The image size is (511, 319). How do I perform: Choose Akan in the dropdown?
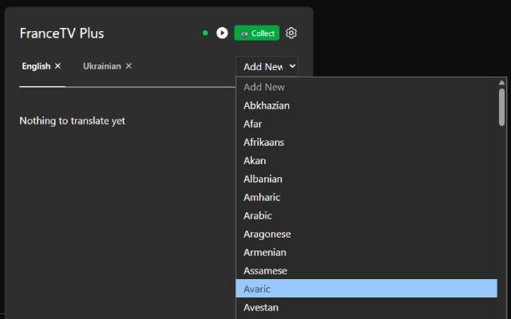click(366, 160)
